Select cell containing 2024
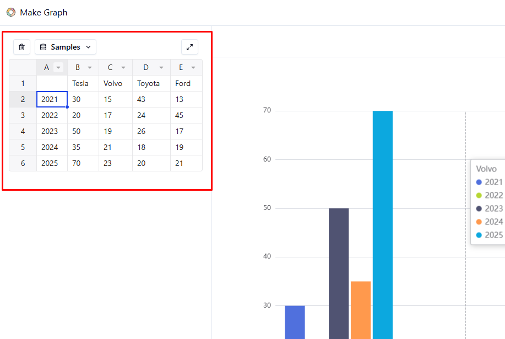 point(52,147)
